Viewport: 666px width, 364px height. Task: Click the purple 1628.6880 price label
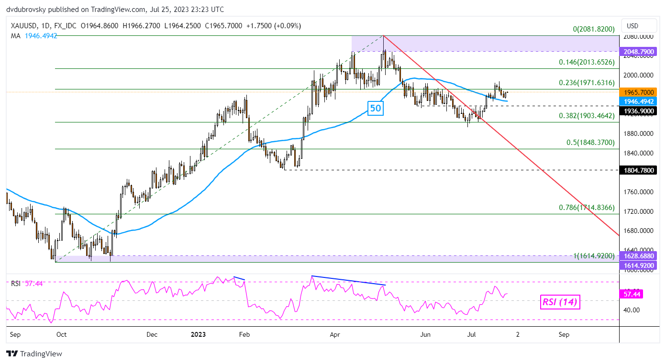coord(639,255)
